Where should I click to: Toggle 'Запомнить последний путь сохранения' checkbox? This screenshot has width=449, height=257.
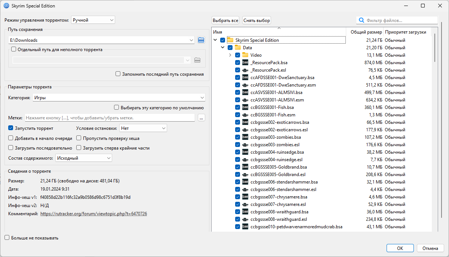pyautogui.click(x=118, y=74)
